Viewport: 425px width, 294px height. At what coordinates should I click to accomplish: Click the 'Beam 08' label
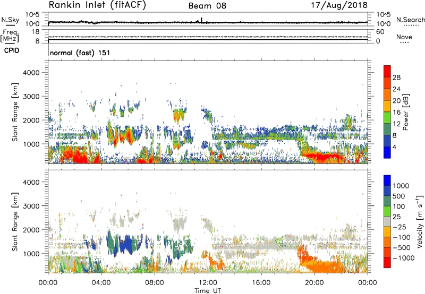(x=207, y=6)
